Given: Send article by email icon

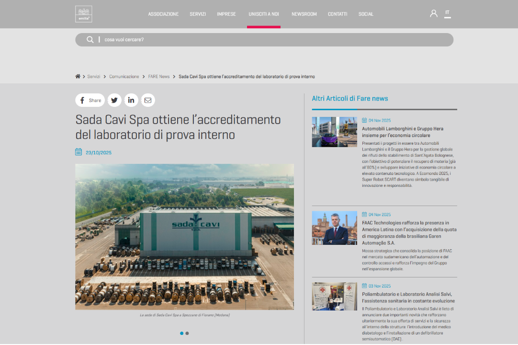Looking at the screenshot, I should [x=148, y=100].
